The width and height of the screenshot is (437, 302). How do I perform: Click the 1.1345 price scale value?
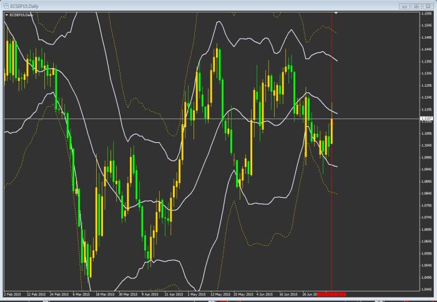tap(426, 73)
